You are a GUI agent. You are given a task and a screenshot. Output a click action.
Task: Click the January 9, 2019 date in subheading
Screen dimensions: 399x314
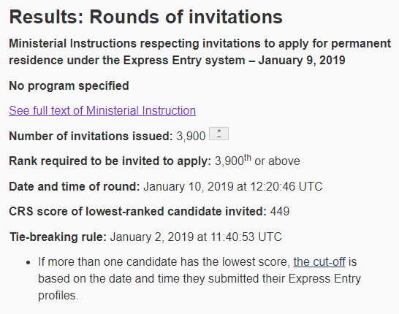[x=302, y=61]
